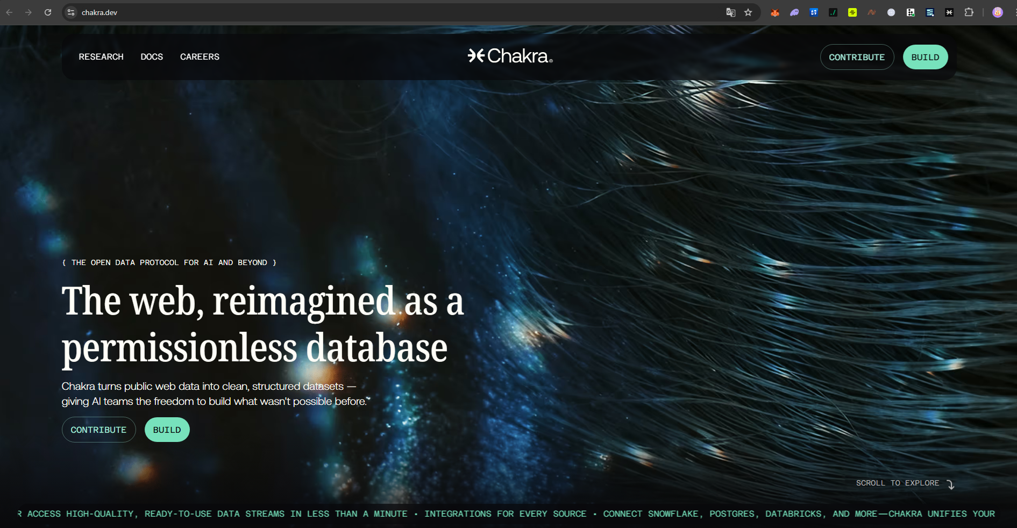Click the browser forward arrow
The width and height of the screenshot is (1017, 528).
pyautogui.click(x=29, y=12)
